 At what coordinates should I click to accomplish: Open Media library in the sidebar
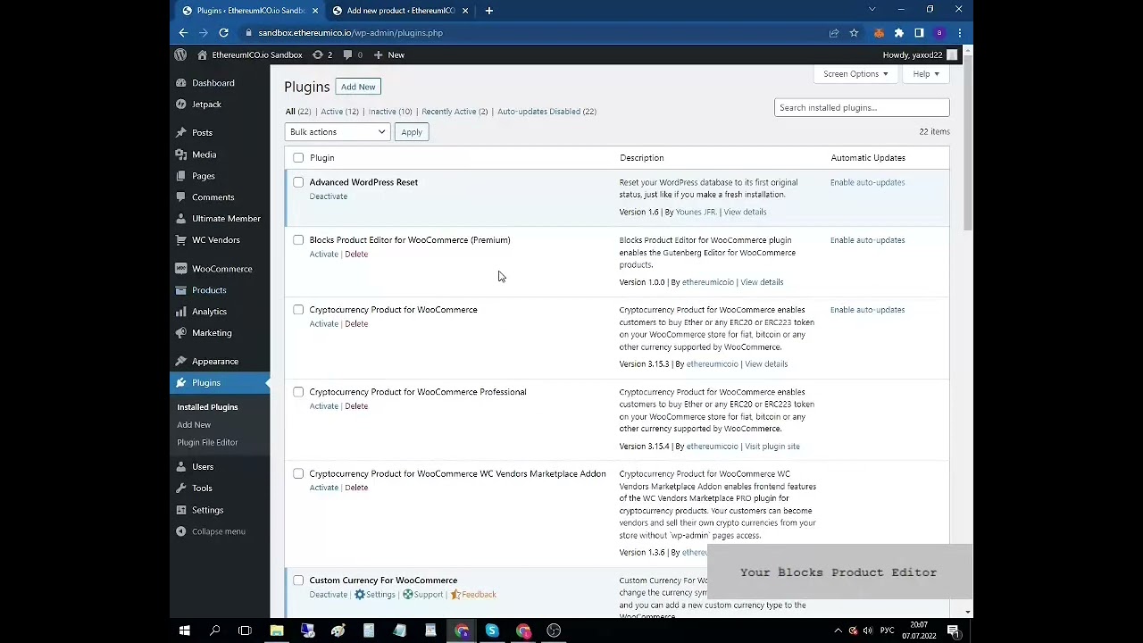click(204, 154)
